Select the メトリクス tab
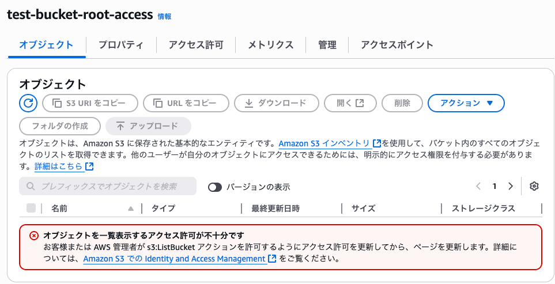 270,45
